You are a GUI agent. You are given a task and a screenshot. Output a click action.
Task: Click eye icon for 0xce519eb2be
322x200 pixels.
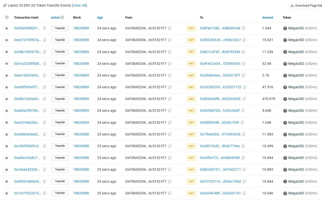coord(7,123)
